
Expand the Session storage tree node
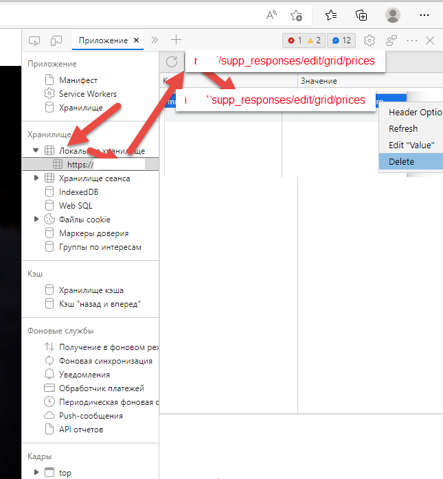coord(36,178)
